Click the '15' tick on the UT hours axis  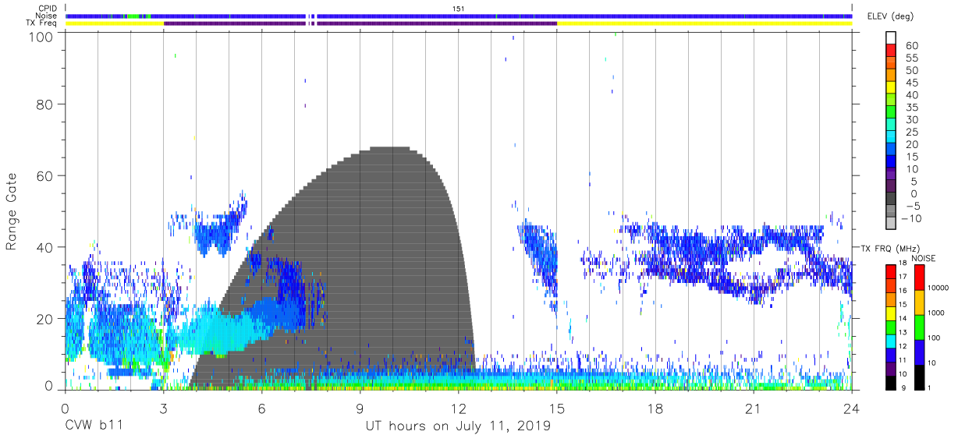point(557,408)
